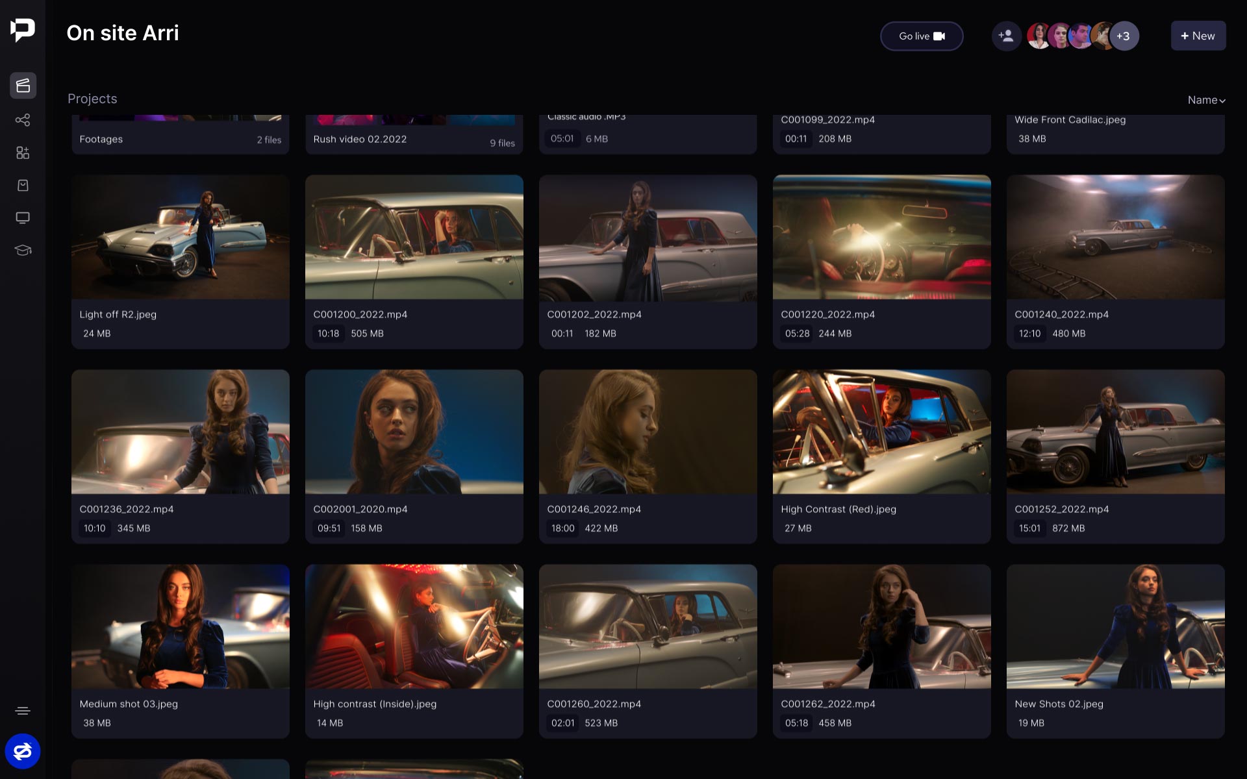Open High contrast (Inside).jpeg thumbnail
1247x779 pixels.
click(x=414, y=626)
